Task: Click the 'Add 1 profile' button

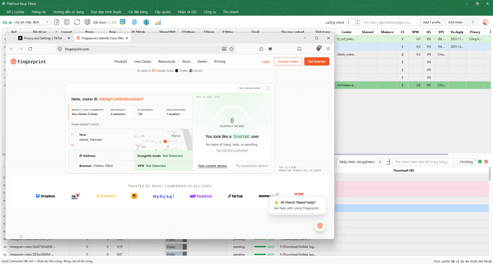Action: 432,22
